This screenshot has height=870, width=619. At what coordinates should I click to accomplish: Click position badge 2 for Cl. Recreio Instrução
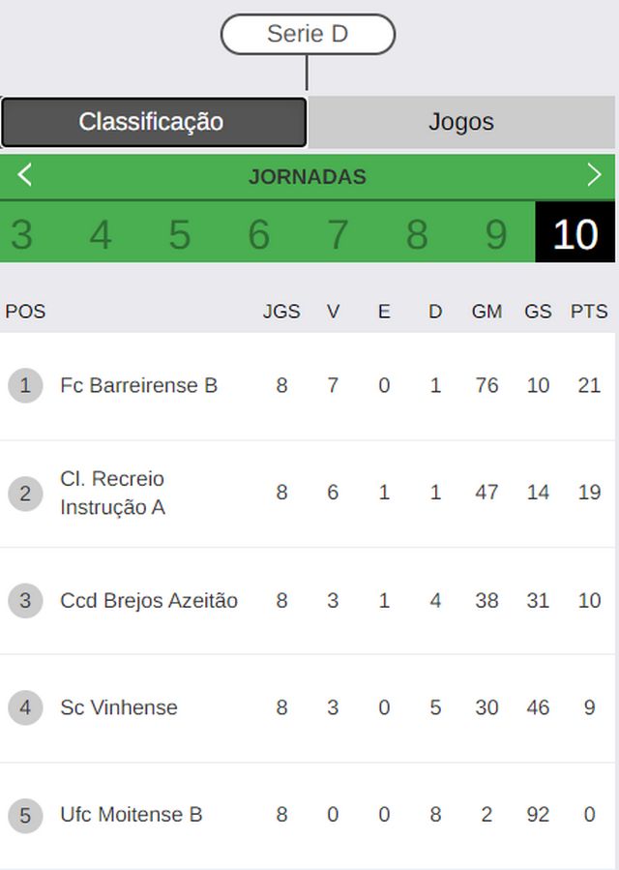coord(25,494)
